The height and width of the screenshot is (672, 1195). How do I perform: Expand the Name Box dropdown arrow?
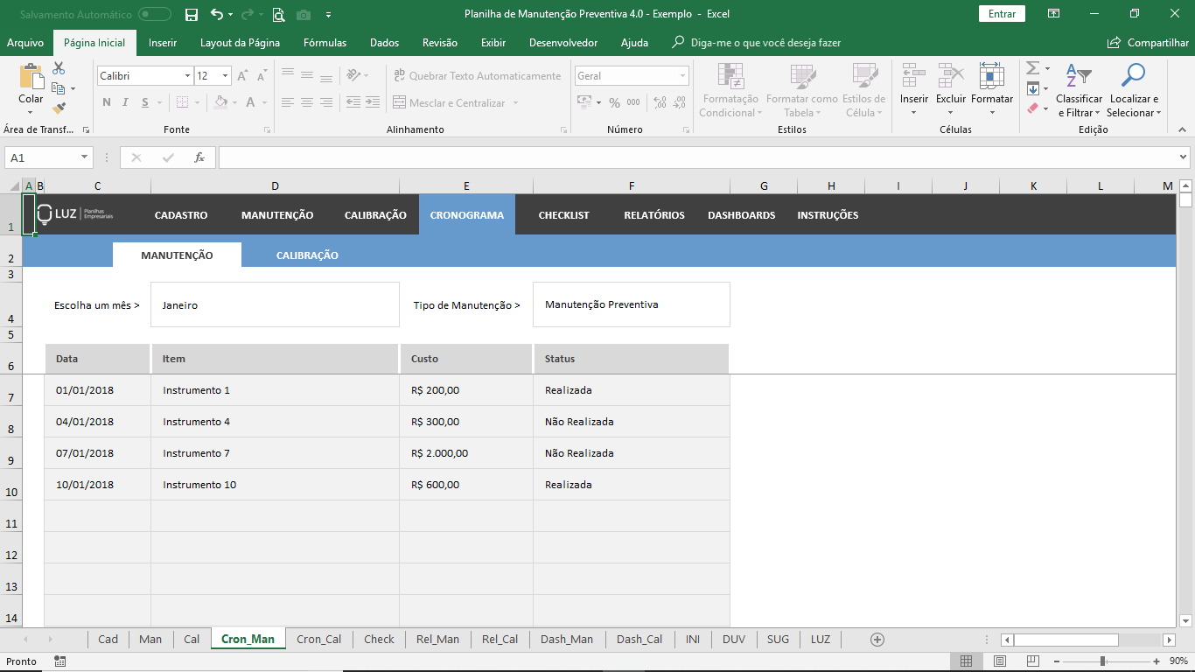[85, 157]
